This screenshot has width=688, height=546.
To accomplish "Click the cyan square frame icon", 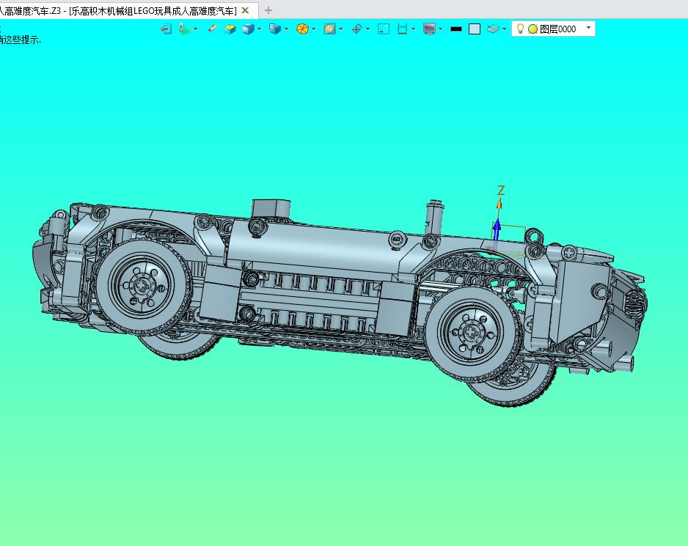I will tap(384, 29).
